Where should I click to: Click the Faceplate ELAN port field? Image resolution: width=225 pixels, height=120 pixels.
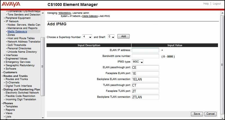click(x=145, y=73)
